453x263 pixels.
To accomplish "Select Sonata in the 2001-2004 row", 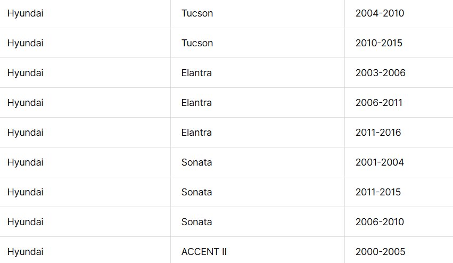I will 196,162.
